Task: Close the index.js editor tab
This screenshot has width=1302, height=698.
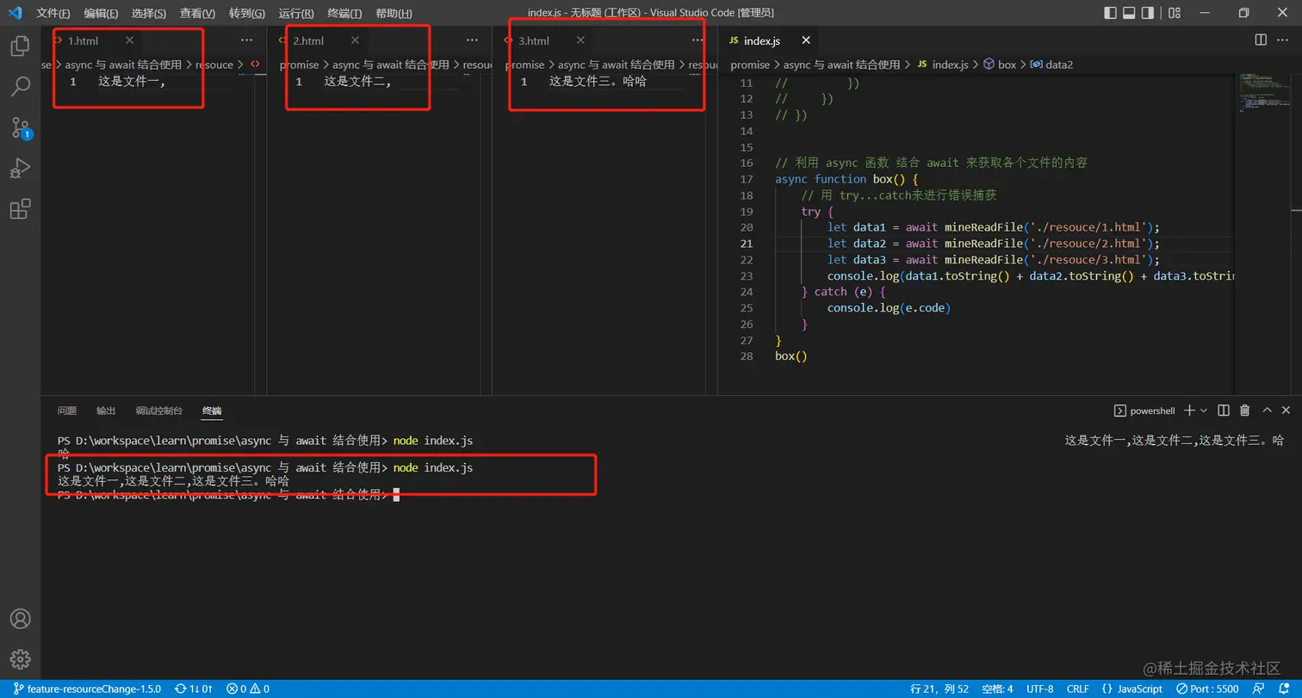Action: pos(806,40)
